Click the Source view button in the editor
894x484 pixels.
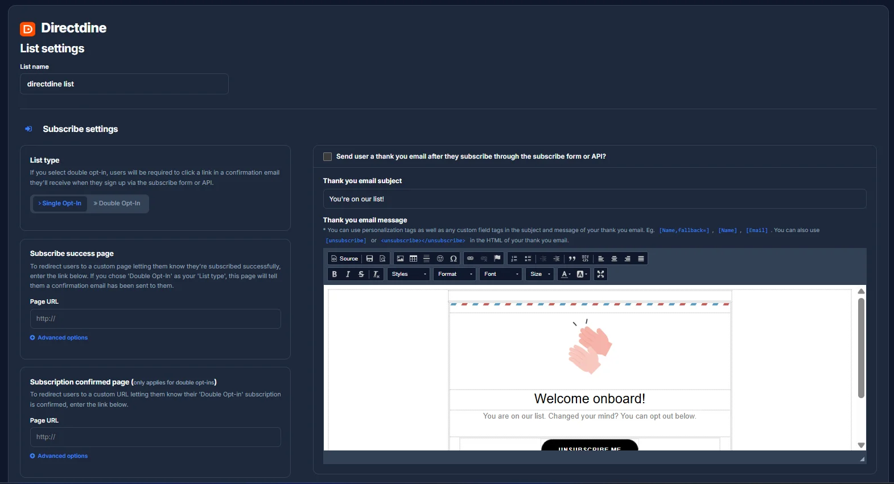[345, 259]
